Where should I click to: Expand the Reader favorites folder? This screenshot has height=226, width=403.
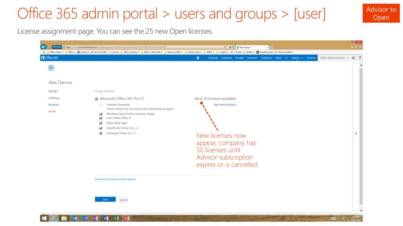(249, 52)
